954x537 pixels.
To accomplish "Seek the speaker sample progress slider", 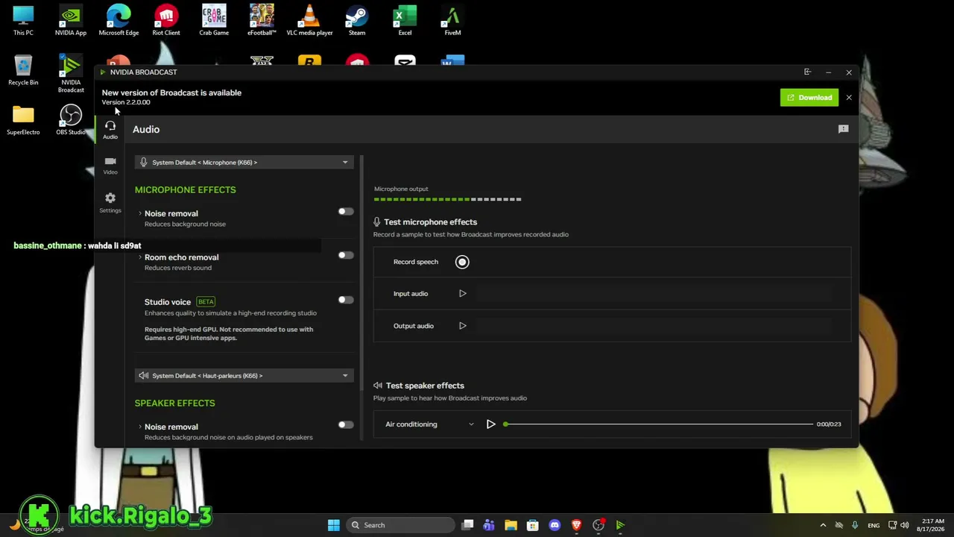I will click(659, 424).
